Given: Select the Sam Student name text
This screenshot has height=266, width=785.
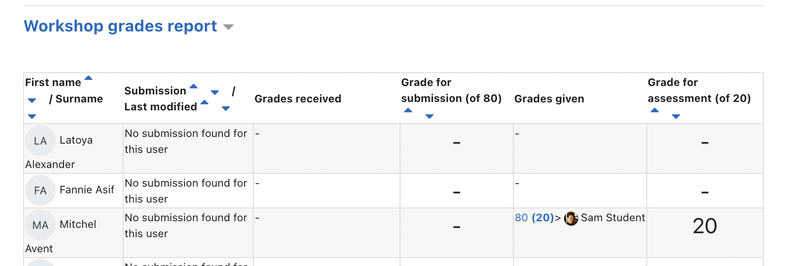Looking at the screenshot, I should tap(613, 218).
